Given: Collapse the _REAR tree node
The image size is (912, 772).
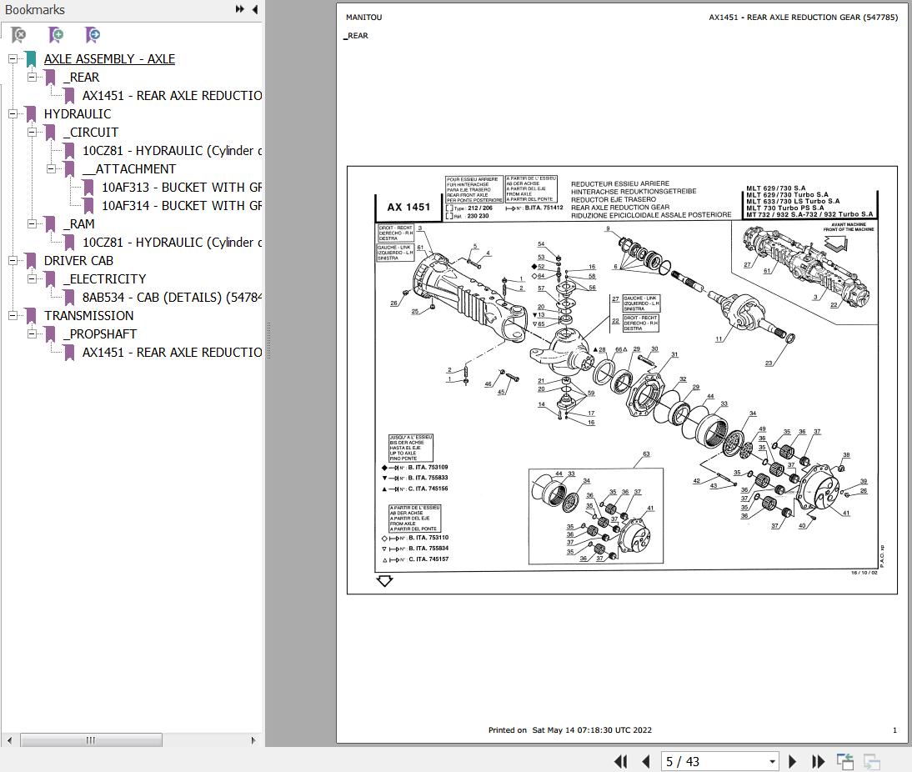Looking at the screenshot, I should tap(32, 77).
